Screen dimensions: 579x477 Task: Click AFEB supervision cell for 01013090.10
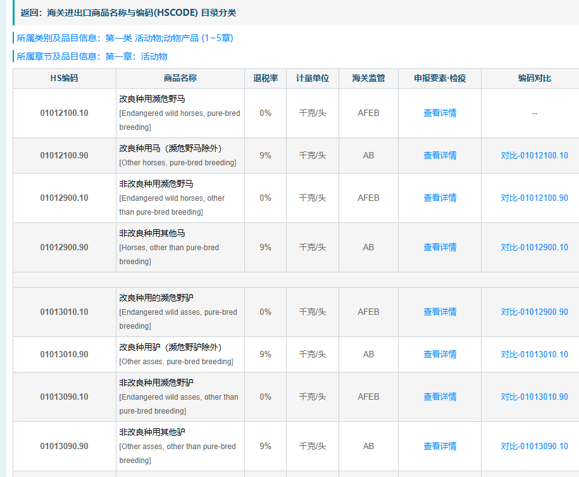pos(368,397)
